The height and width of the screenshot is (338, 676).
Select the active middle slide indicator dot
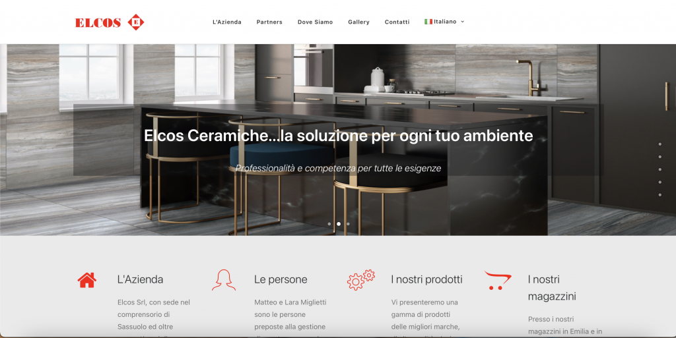click(x=339, y=224)
